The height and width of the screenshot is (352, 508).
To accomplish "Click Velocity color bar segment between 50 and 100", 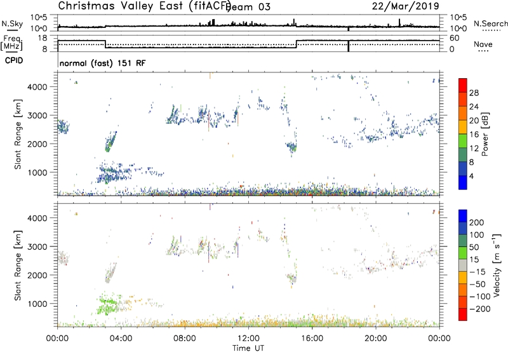I will pos(463,241).
